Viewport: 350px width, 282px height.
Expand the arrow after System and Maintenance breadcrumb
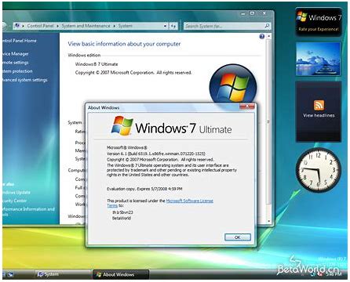click(x=115, y=26)
